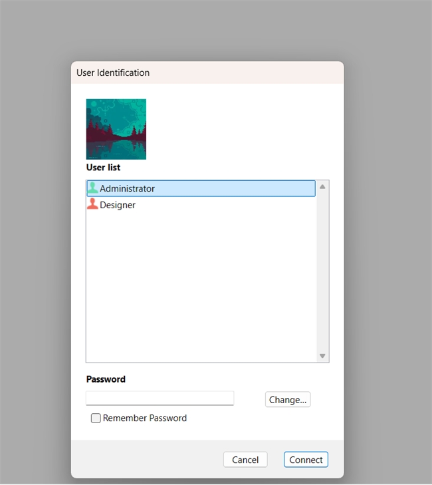Image resolution: width=432 pixels, height=485 pixels.
Task: Click the grey footer area beside Cancel
Action: (147, 459)
